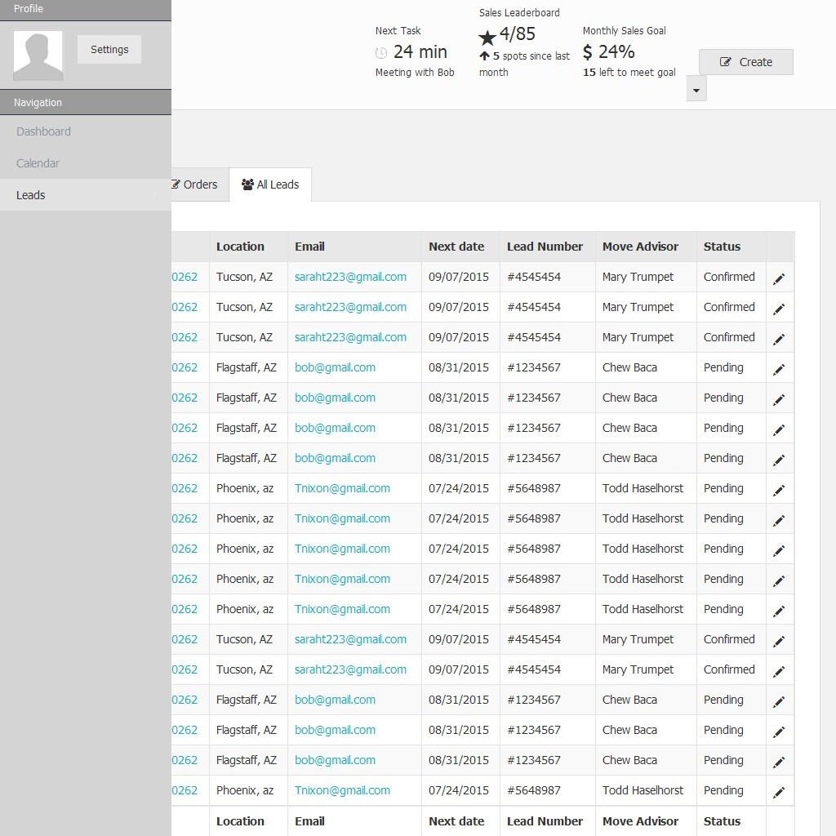Click the Create button
Viewport: 836px width, 836px height.
(745, 62)
